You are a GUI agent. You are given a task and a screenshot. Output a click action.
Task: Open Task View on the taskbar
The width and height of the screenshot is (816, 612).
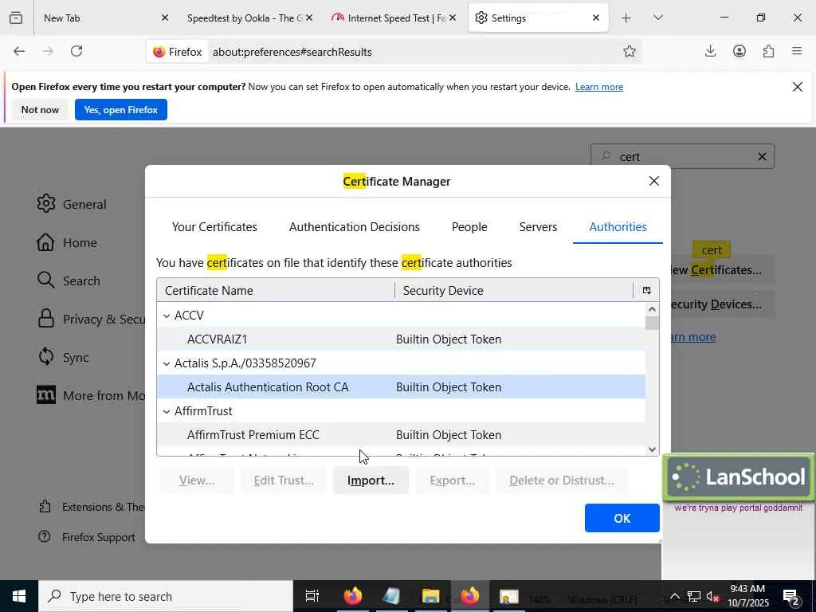pos(312,596)
